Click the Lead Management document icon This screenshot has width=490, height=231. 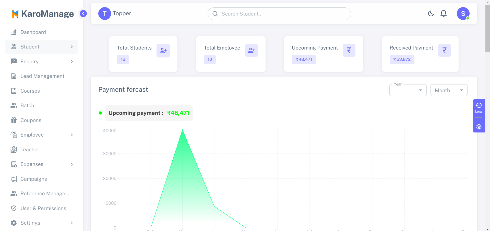pos(14,76)
